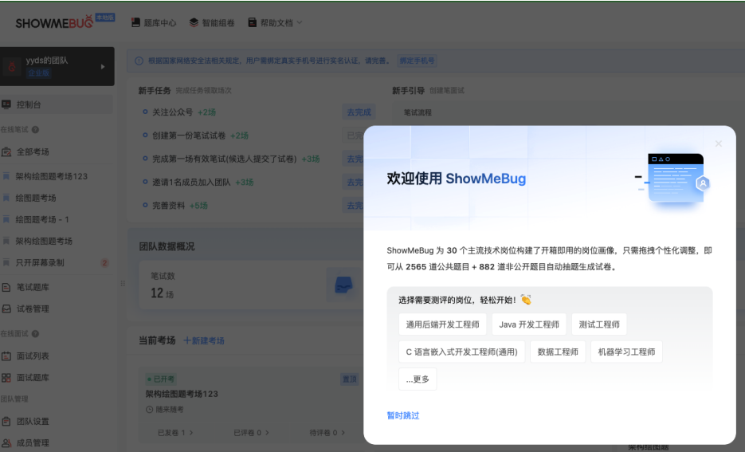Click the sidebar resize drag handle

(123, 283)
